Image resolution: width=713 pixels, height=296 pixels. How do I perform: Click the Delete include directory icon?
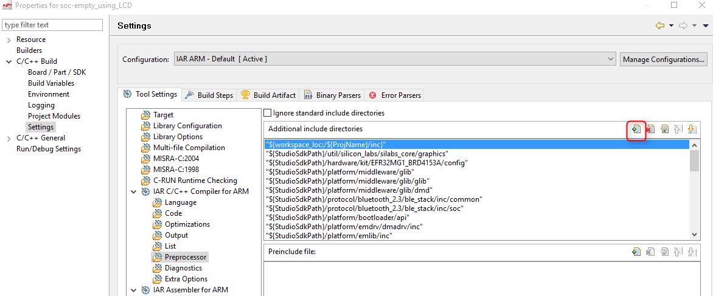[650, 129]
